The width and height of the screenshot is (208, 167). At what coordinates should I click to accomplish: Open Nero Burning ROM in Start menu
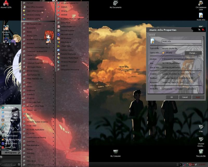(11, 140)
